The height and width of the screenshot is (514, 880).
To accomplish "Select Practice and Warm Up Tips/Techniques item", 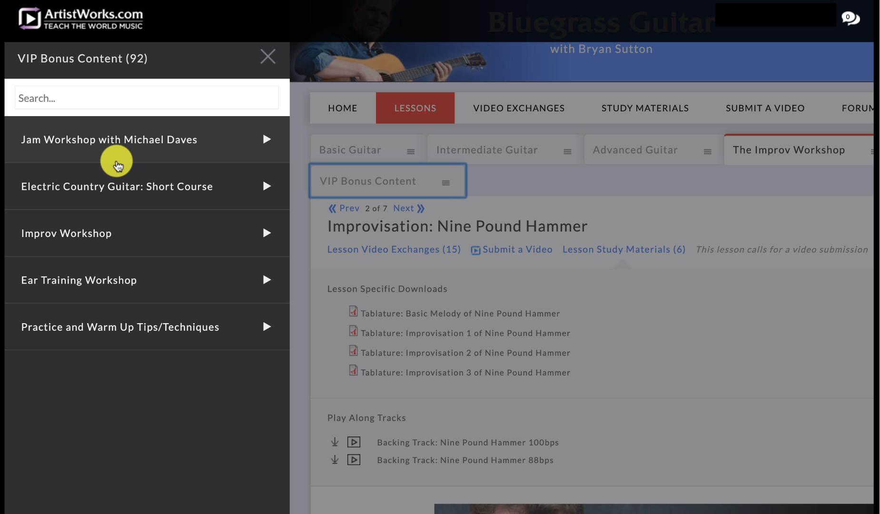I will click(147, 327).
